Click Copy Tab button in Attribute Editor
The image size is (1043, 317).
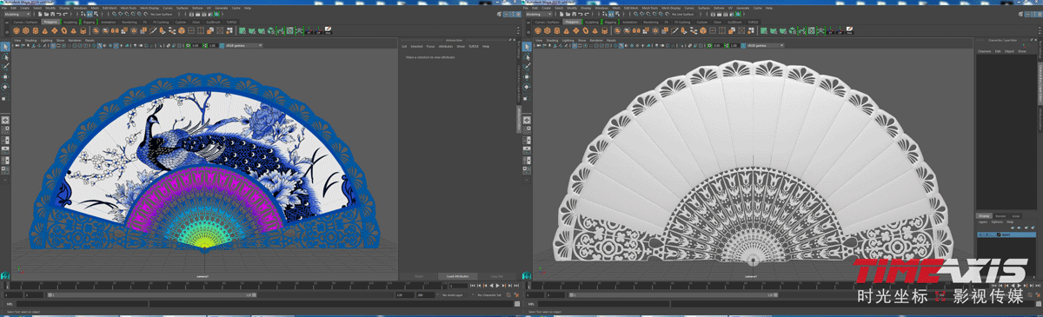pyautogui.click(x=496, y=276)
